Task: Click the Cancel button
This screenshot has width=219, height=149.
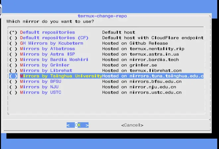Action: pyautogui.click(x=132, y=125)
